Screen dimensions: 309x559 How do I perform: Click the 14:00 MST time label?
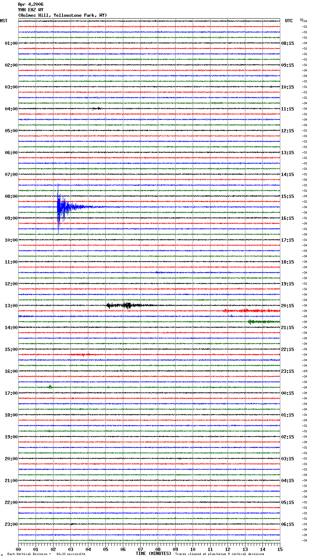tap(11, 328)
